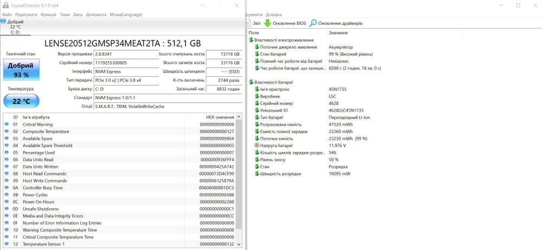This screenshot has width=542, height=250.
Task: Click the 22 °C temperature button
Action: click(x=21, y=101)
